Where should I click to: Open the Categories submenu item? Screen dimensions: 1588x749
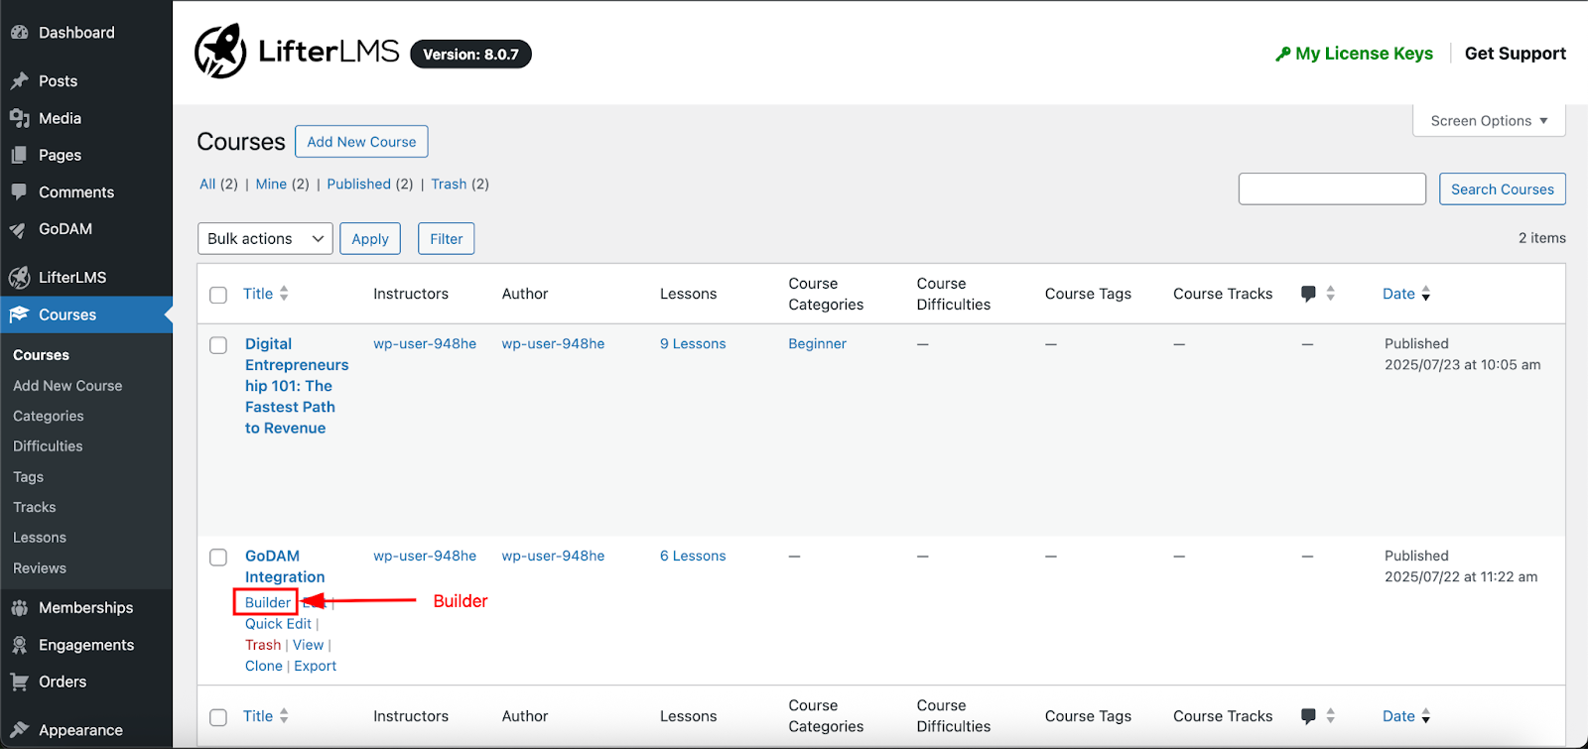tap(49, 417)
